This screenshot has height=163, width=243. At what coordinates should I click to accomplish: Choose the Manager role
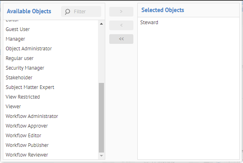(x=16, y=39)
